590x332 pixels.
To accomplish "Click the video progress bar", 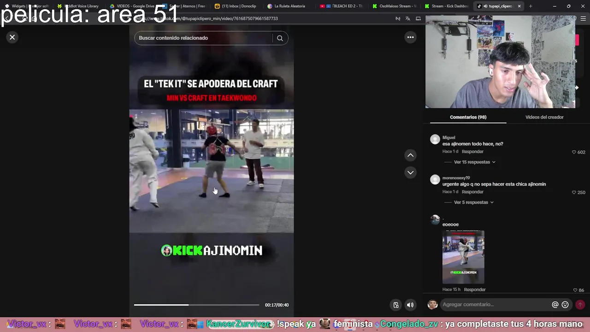I will coord(197,305).
